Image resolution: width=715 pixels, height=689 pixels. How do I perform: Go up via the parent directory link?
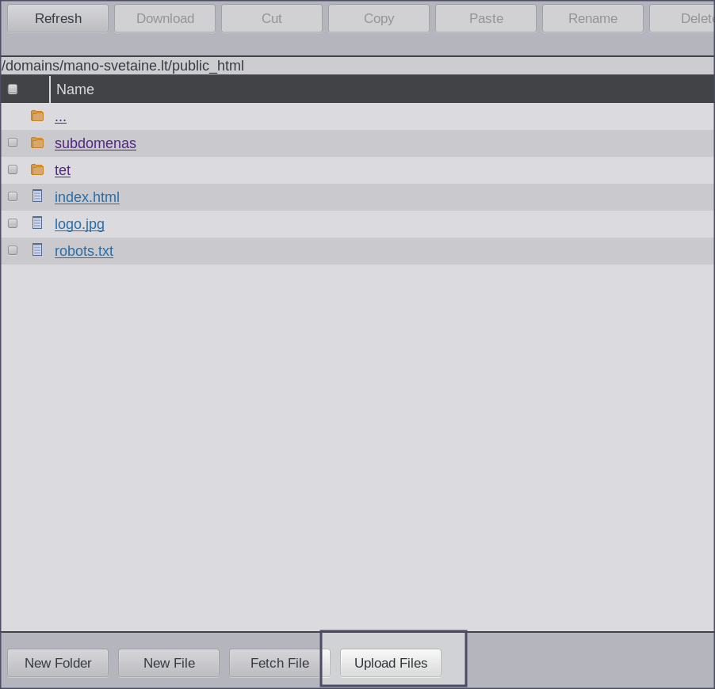pos(60,117)
